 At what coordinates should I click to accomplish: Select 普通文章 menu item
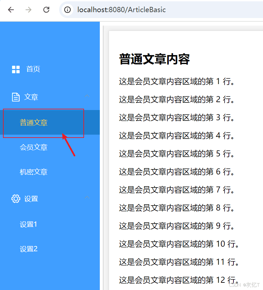point(50,123)
